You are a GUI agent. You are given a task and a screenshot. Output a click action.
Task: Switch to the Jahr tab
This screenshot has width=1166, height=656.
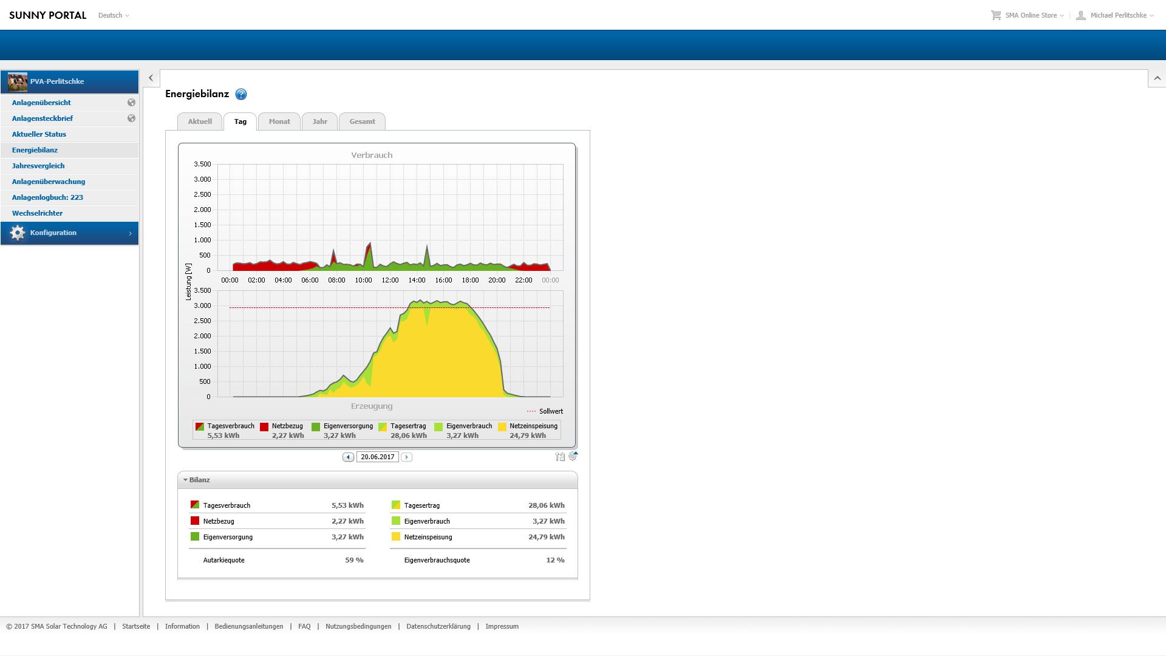tap(319, 121)
